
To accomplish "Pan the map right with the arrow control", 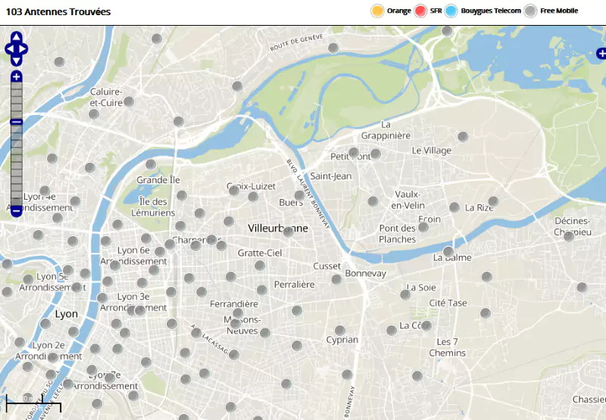I will [x=24, y=50].
